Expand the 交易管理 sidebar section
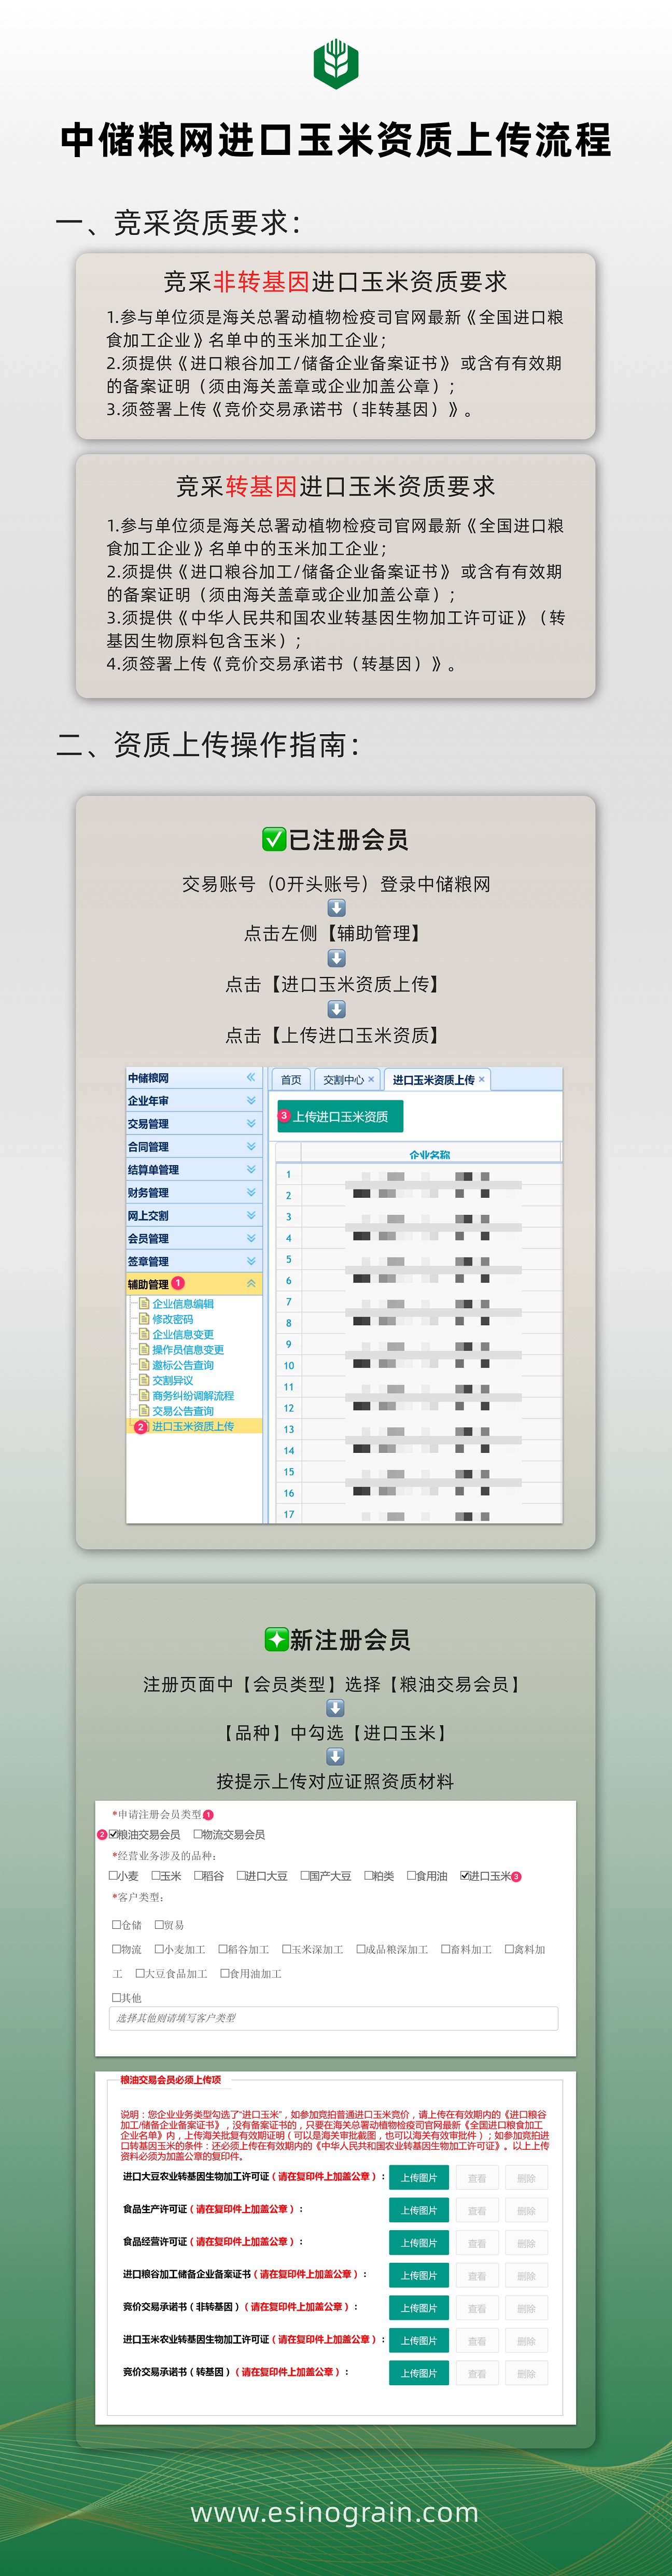Screen dimensions: 672x2576 [x=251, y=1123]
